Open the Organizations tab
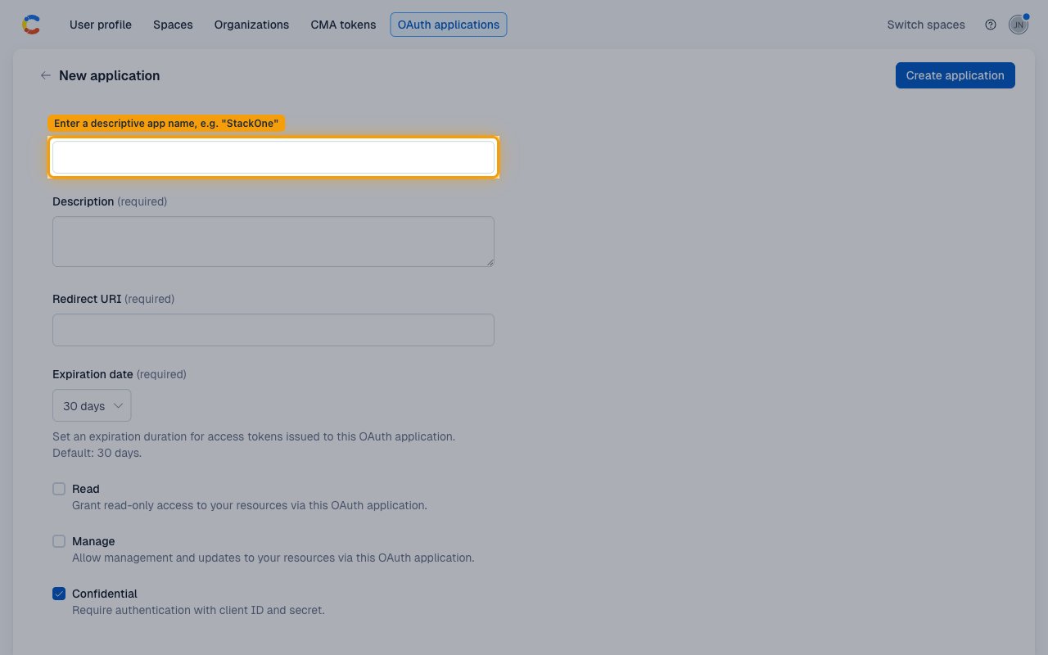Screen dimensions: 1048x655 (251, 25)
